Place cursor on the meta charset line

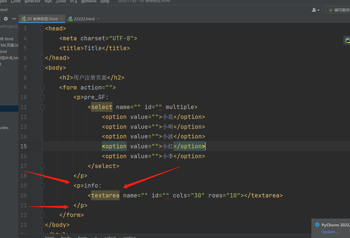98,38
